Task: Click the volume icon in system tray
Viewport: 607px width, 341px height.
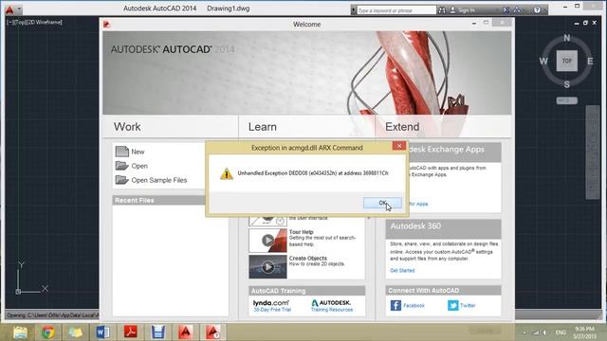Action: click(545, 332)
